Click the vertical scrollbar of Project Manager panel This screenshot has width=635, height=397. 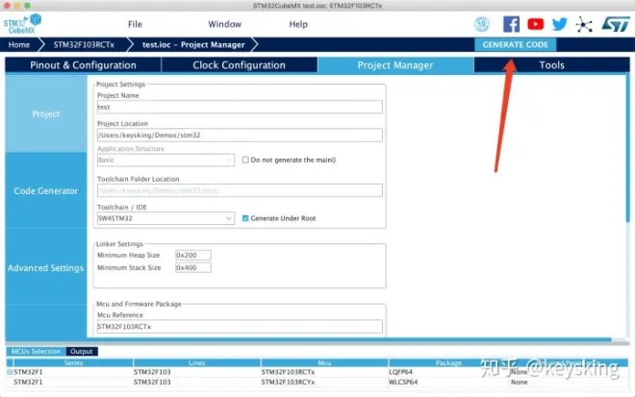[628, 148]
